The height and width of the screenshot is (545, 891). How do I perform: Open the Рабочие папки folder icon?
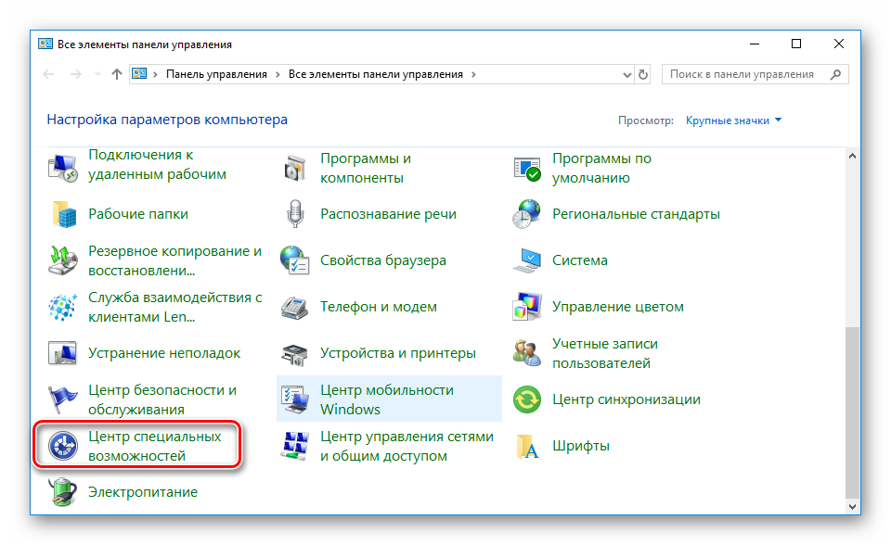coord(62,214)
